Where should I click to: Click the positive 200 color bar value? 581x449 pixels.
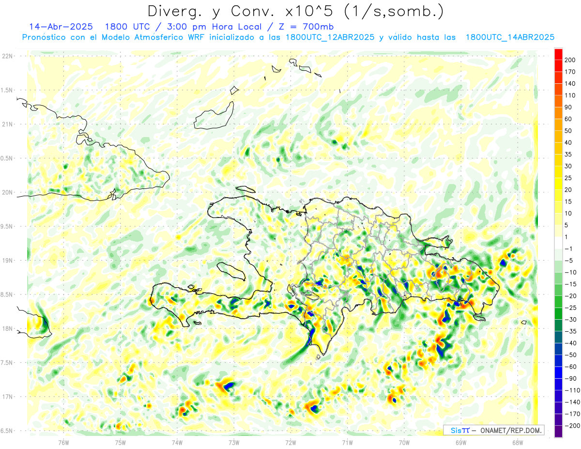[x=570, y=60]
